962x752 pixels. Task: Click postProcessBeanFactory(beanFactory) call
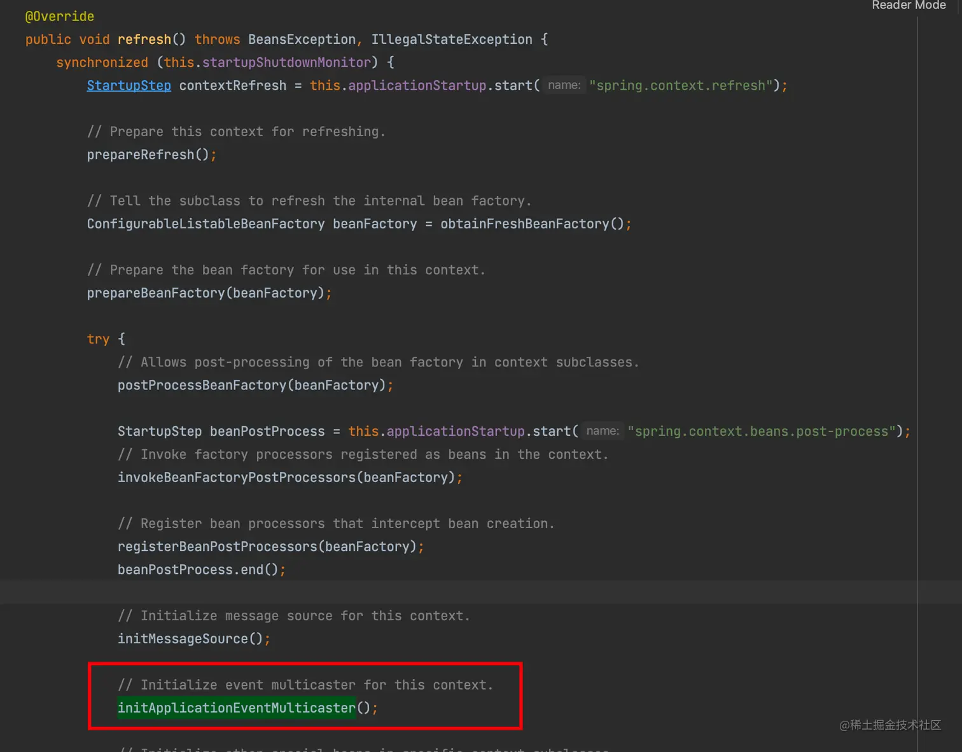[252, 385]
